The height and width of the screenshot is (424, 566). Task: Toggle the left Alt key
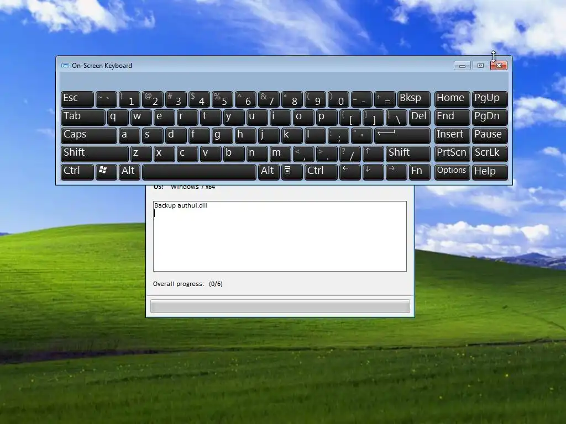(x=129, y=172)
